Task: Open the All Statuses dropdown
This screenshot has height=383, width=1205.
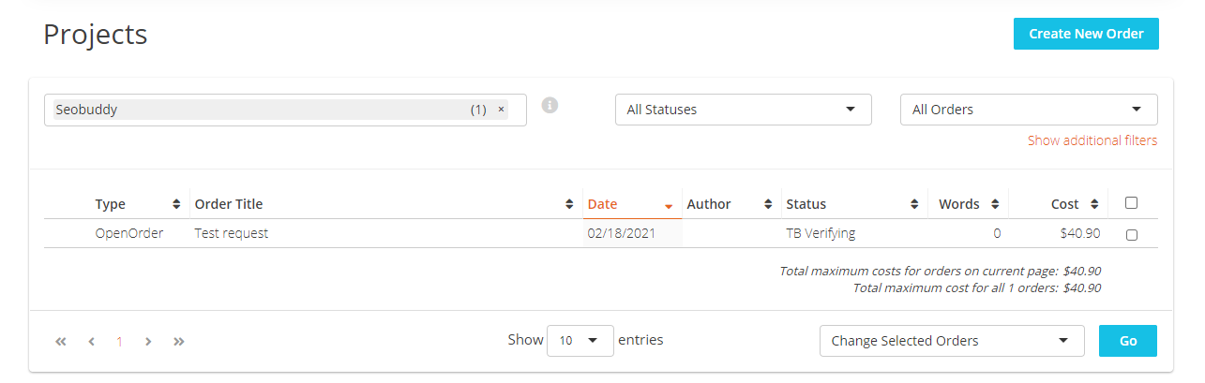Action: (x=744, y=110)
